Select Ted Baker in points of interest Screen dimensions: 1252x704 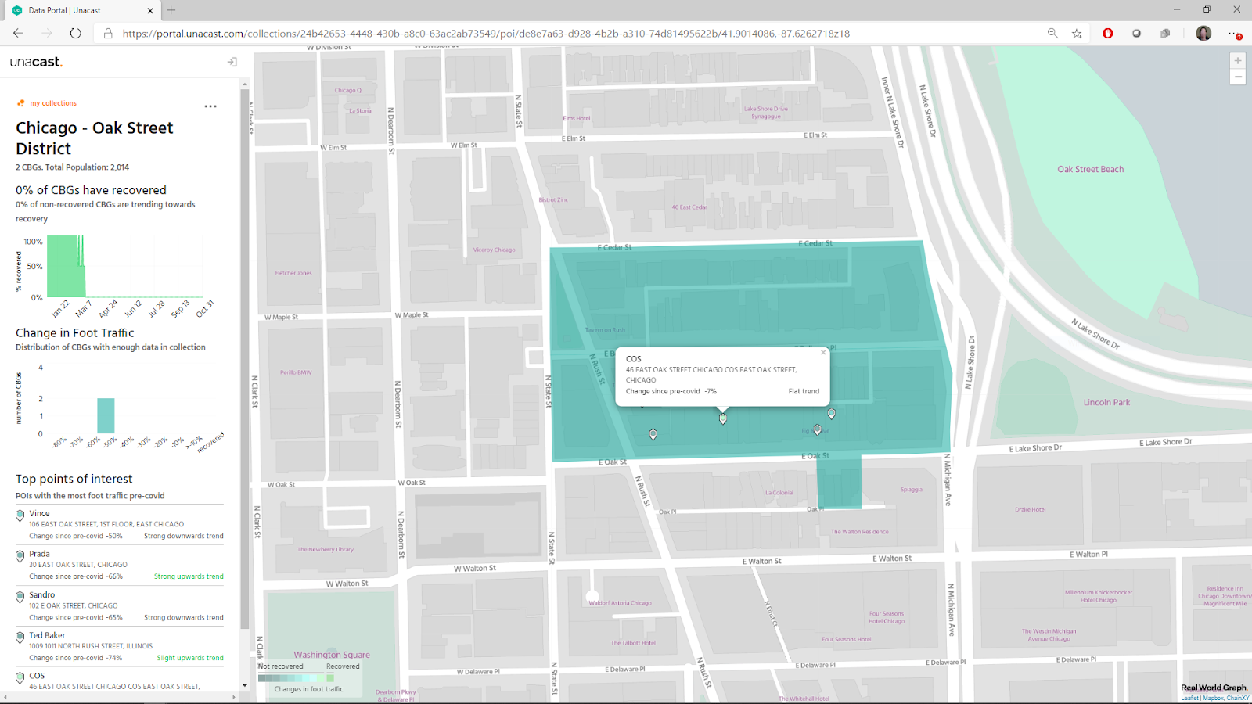click(x=120, y=647)
